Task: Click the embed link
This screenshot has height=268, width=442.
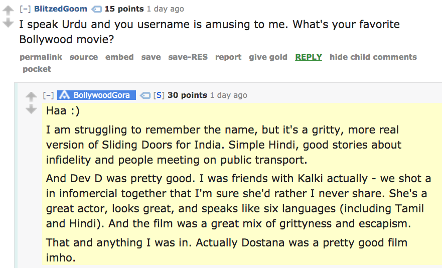Action: pos(119,57)
